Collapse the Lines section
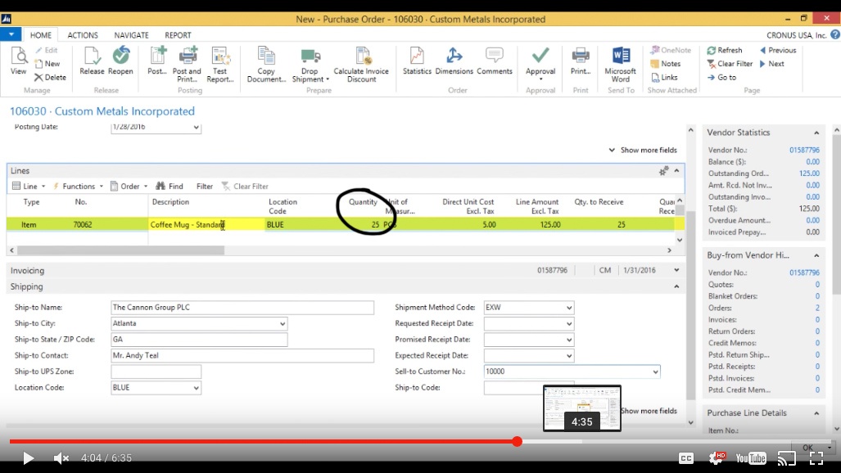Image resolution: width=841 pixels, height=473 pixels. [x=677, y=170]
